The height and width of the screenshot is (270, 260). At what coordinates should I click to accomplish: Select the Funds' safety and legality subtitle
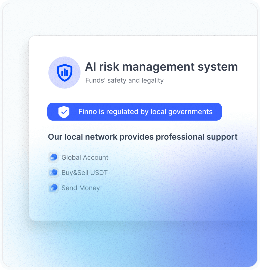coord(125,80)
